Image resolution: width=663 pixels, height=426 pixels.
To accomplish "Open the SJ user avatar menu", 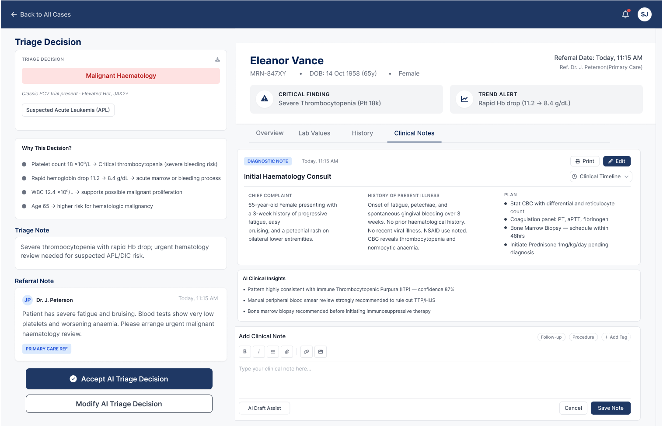I will [x=644, y=14].
